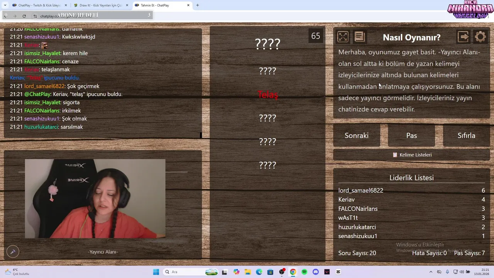Click the Nasıl Oynanır? heading

point(411,37)
